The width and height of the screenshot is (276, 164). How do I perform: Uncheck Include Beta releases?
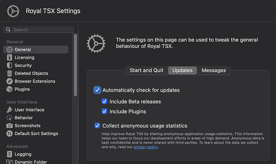[x=105, y=101]
